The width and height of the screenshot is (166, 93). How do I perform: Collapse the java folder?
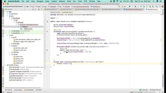point(7,16)
